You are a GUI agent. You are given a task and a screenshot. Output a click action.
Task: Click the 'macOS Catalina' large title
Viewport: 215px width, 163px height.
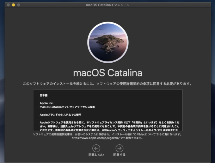108,73
